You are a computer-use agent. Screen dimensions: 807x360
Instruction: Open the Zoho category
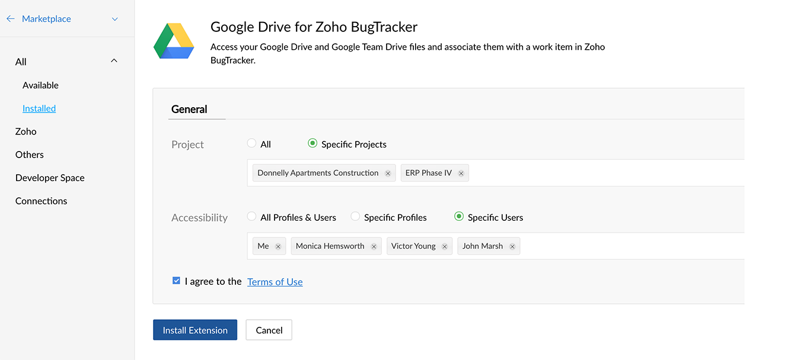pyautogui.click(x=26, y=131)
